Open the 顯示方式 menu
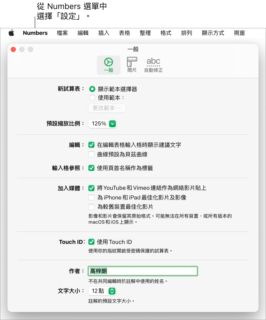Viewport: 266px width, 320px height. [213, 33]
